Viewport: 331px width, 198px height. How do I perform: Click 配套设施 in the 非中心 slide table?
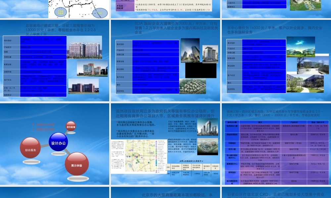click(234, 58)
